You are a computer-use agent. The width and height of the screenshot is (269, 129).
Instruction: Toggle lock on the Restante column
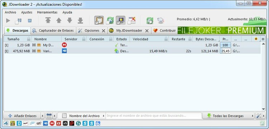pos(190,39)
